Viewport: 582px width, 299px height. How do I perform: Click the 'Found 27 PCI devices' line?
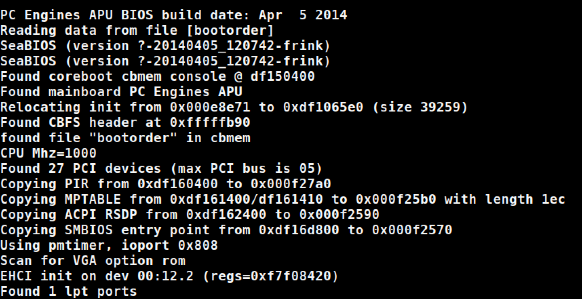(161, 169)
